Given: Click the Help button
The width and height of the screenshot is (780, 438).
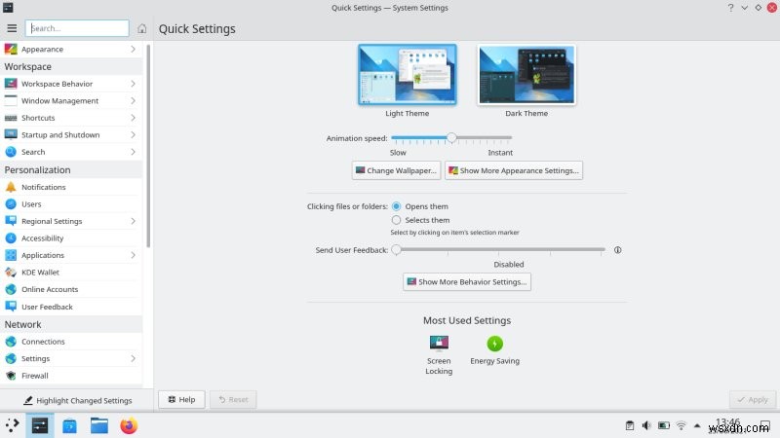Looking at the screenshot, I should pyautogui.click(x=181, y=399).
